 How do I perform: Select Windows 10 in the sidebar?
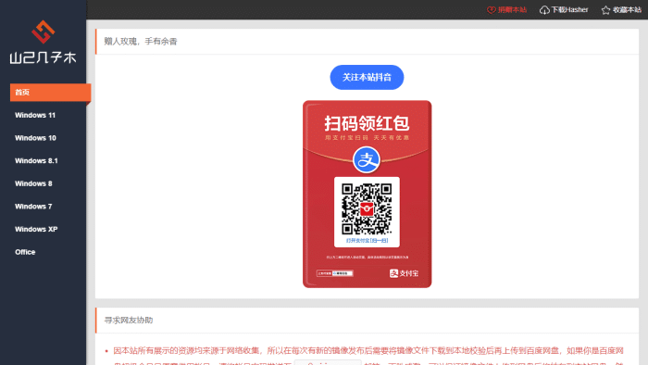[35, 138]
